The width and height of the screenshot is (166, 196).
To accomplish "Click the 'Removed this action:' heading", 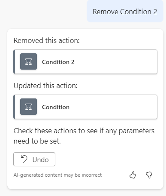I will [47, 40].
